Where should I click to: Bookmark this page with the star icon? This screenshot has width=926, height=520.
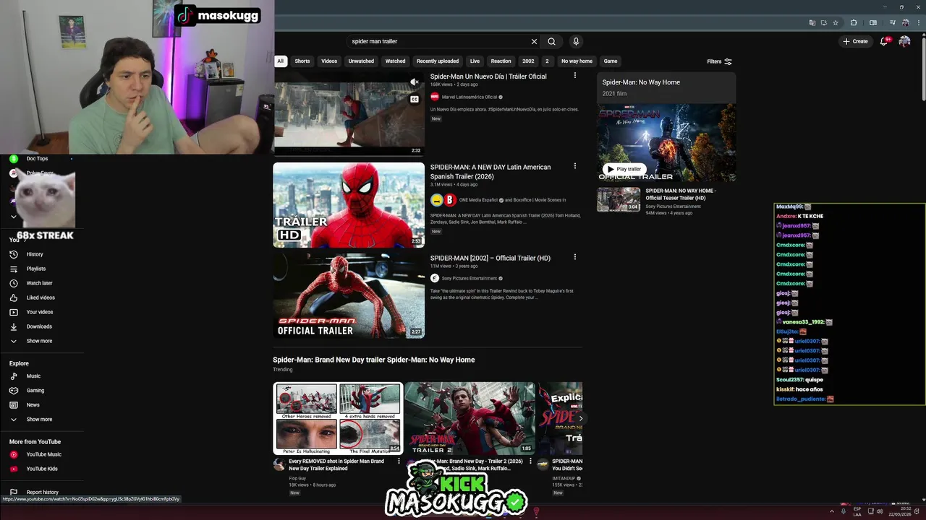pyautogui.click(x=836, y=22)
